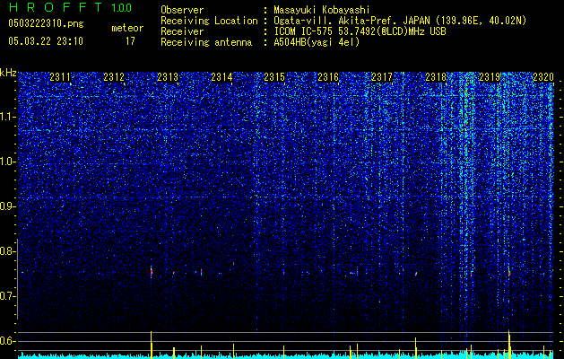Click the 2312 time axis marker

(x=114, y=76)
